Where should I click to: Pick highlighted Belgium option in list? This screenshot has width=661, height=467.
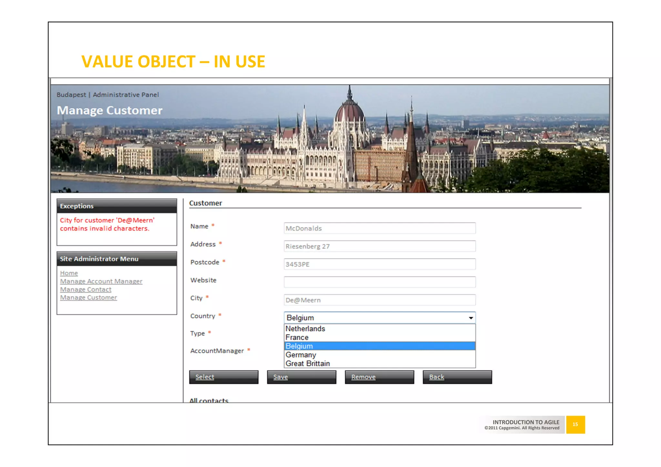380,346
